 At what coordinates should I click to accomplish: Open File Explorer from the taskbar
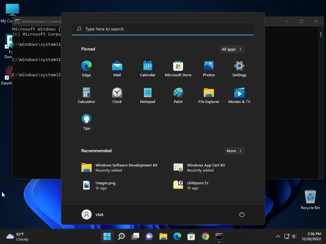coord(163,236)
